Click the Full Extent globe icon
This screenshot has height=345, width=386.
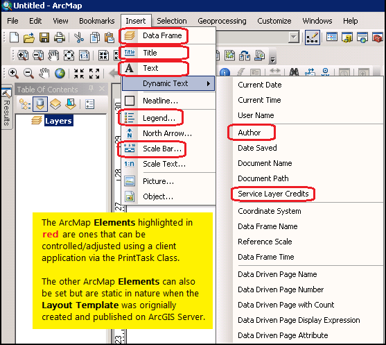click(x=60, y=74)
